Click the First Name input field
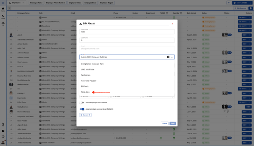The height and width of the screenshot is (146, 254). click(x=127, y=32)
